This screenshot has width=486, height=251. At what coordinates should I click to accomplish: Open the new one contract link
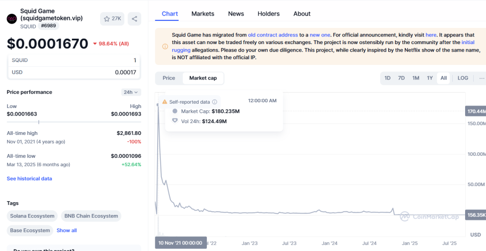tap(320, 35)
